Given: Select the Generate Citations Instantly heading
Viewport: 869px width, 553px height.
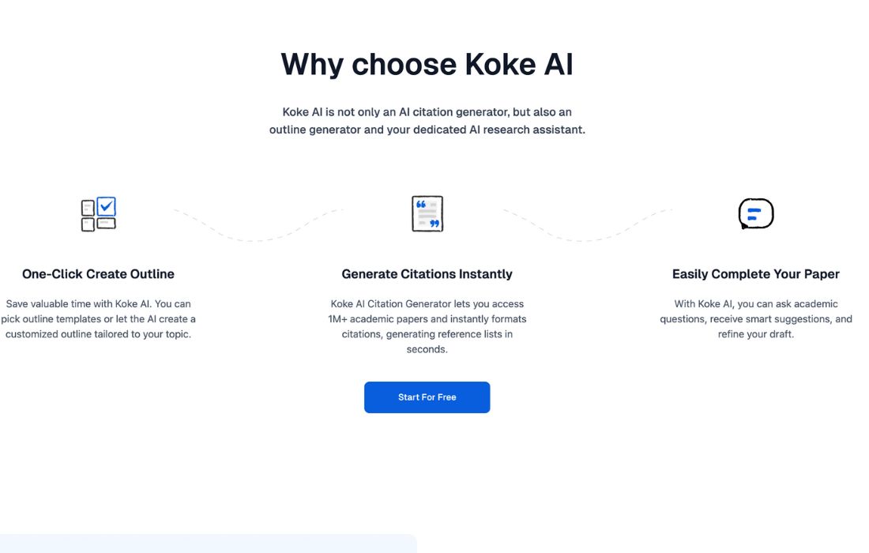Looking at the screenshot, I should click(x=427, y=274).
